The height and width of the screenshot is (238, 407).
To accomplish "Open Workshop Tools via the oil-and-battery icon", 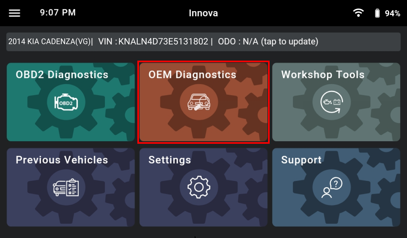I will coord(332,102).
